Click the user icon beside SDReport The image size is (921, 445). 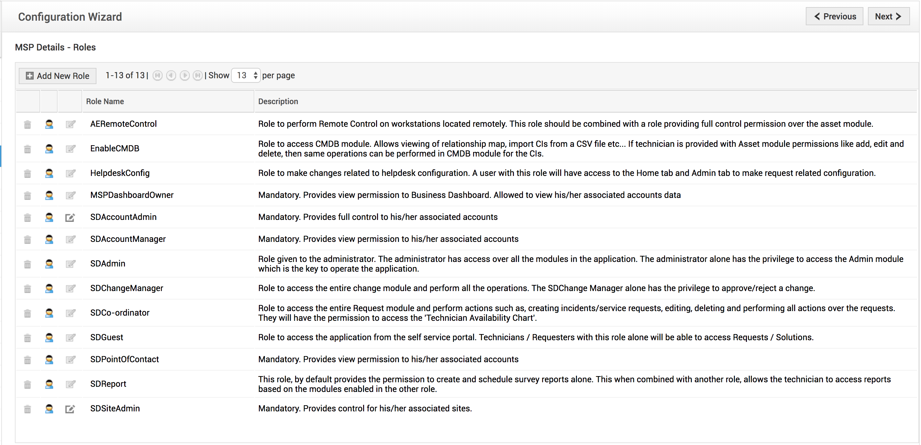tap(49, 384)
